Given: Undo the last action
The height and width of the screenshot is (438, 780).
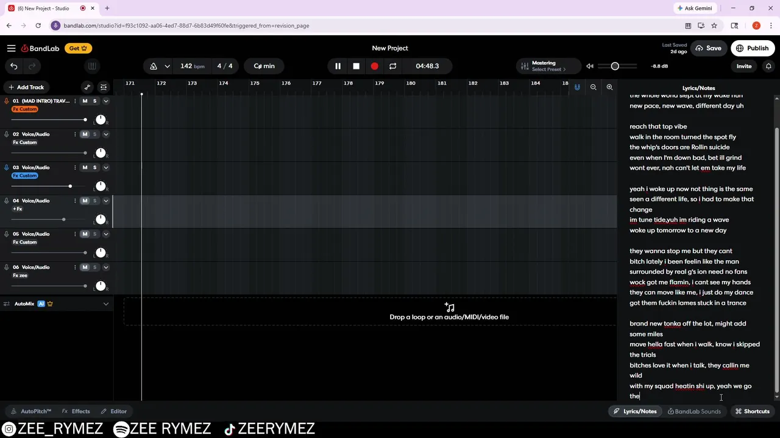Looking at the screenshot, I should pyautogui.click(x=14, y=66).
